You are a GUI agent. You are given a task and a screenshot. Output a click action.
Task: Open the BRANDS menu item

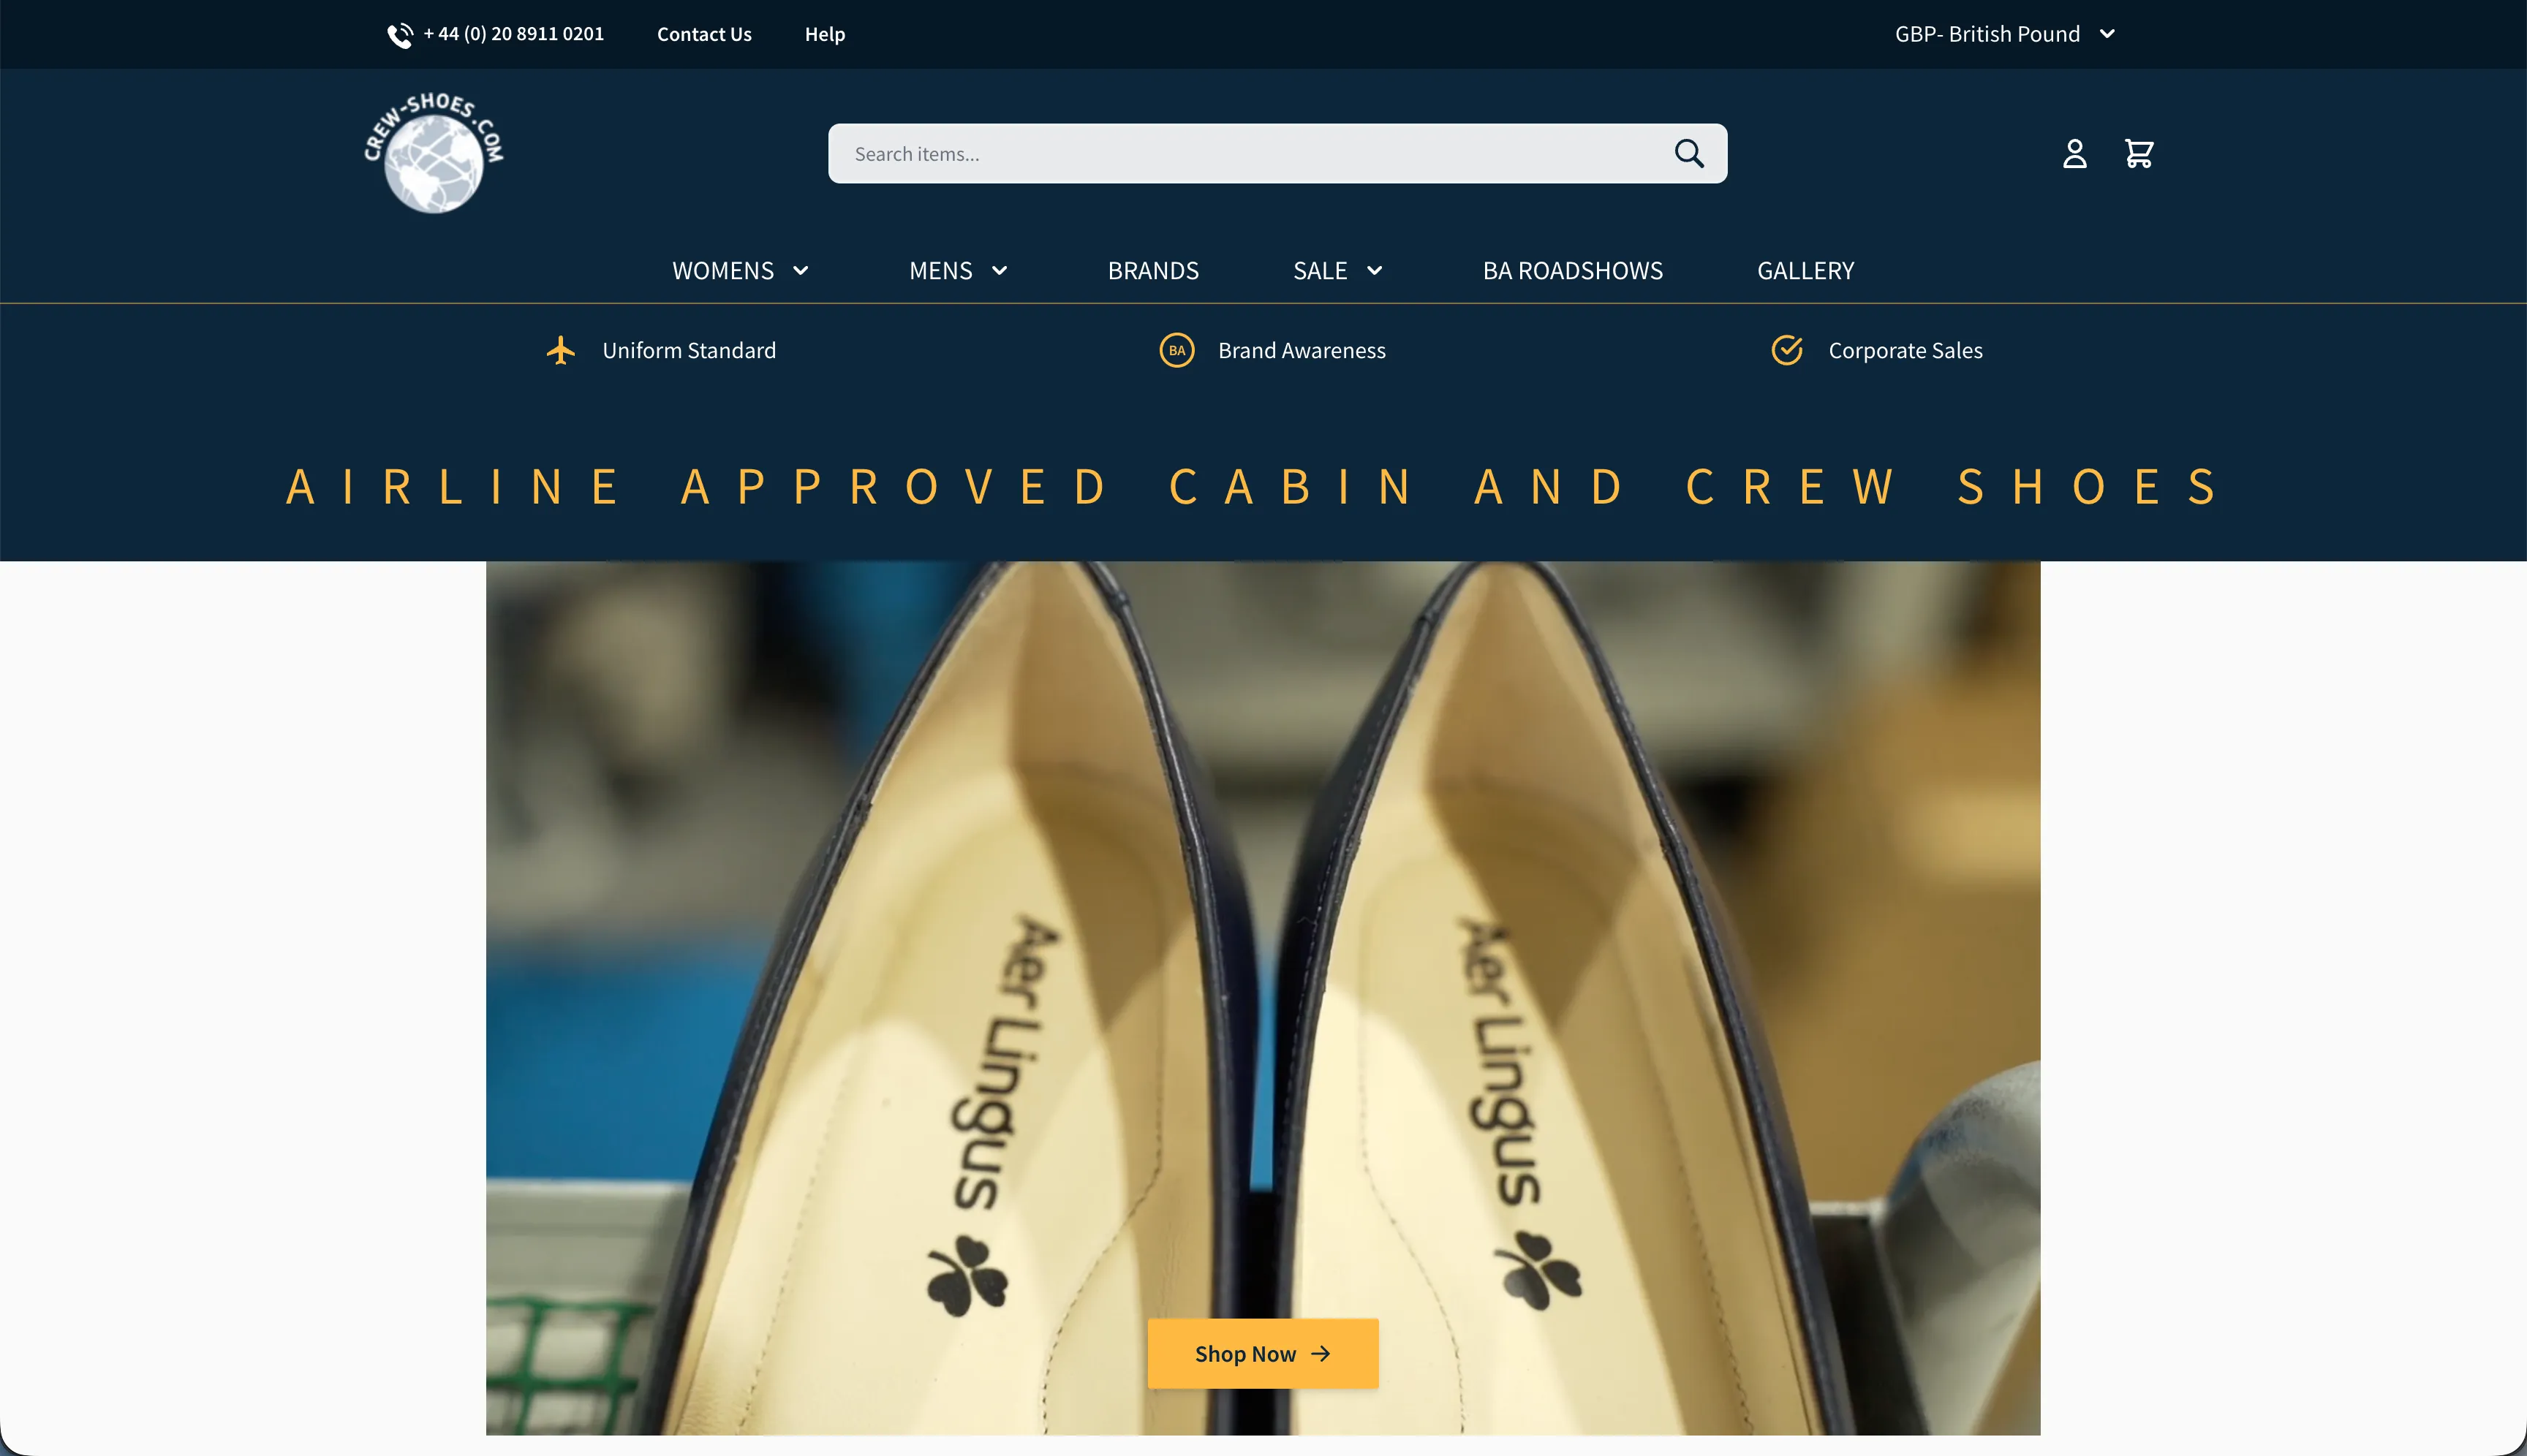click(x=1152, y=270)
